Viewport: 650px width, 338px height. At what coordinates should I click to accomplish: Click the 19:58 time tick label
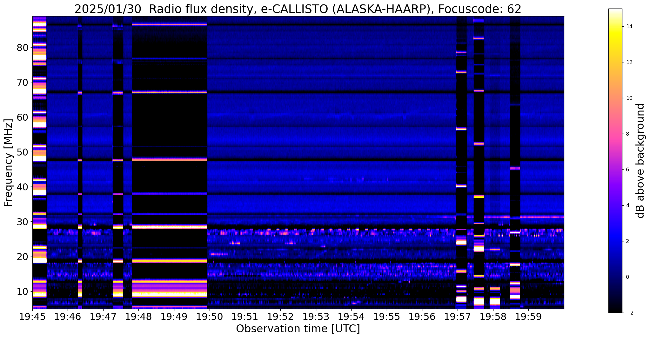493,316
